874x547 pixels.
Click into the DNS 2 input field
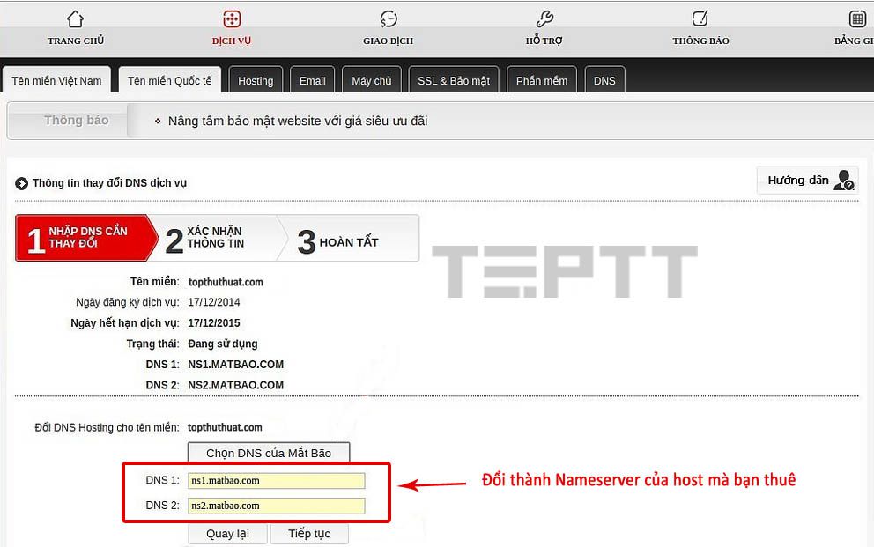click(x=277, y=506)
